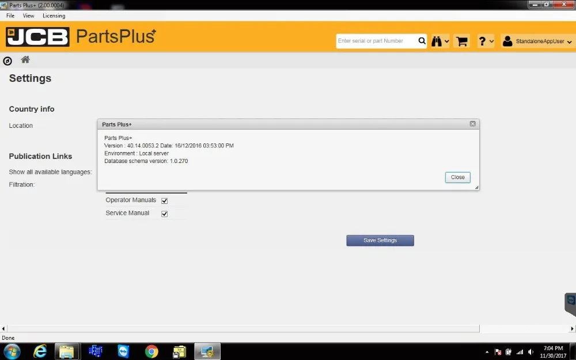
Task: Click the 'Version : 40.14.0053.2' text line
Action: pyautogui.click(x=169, y=146)
